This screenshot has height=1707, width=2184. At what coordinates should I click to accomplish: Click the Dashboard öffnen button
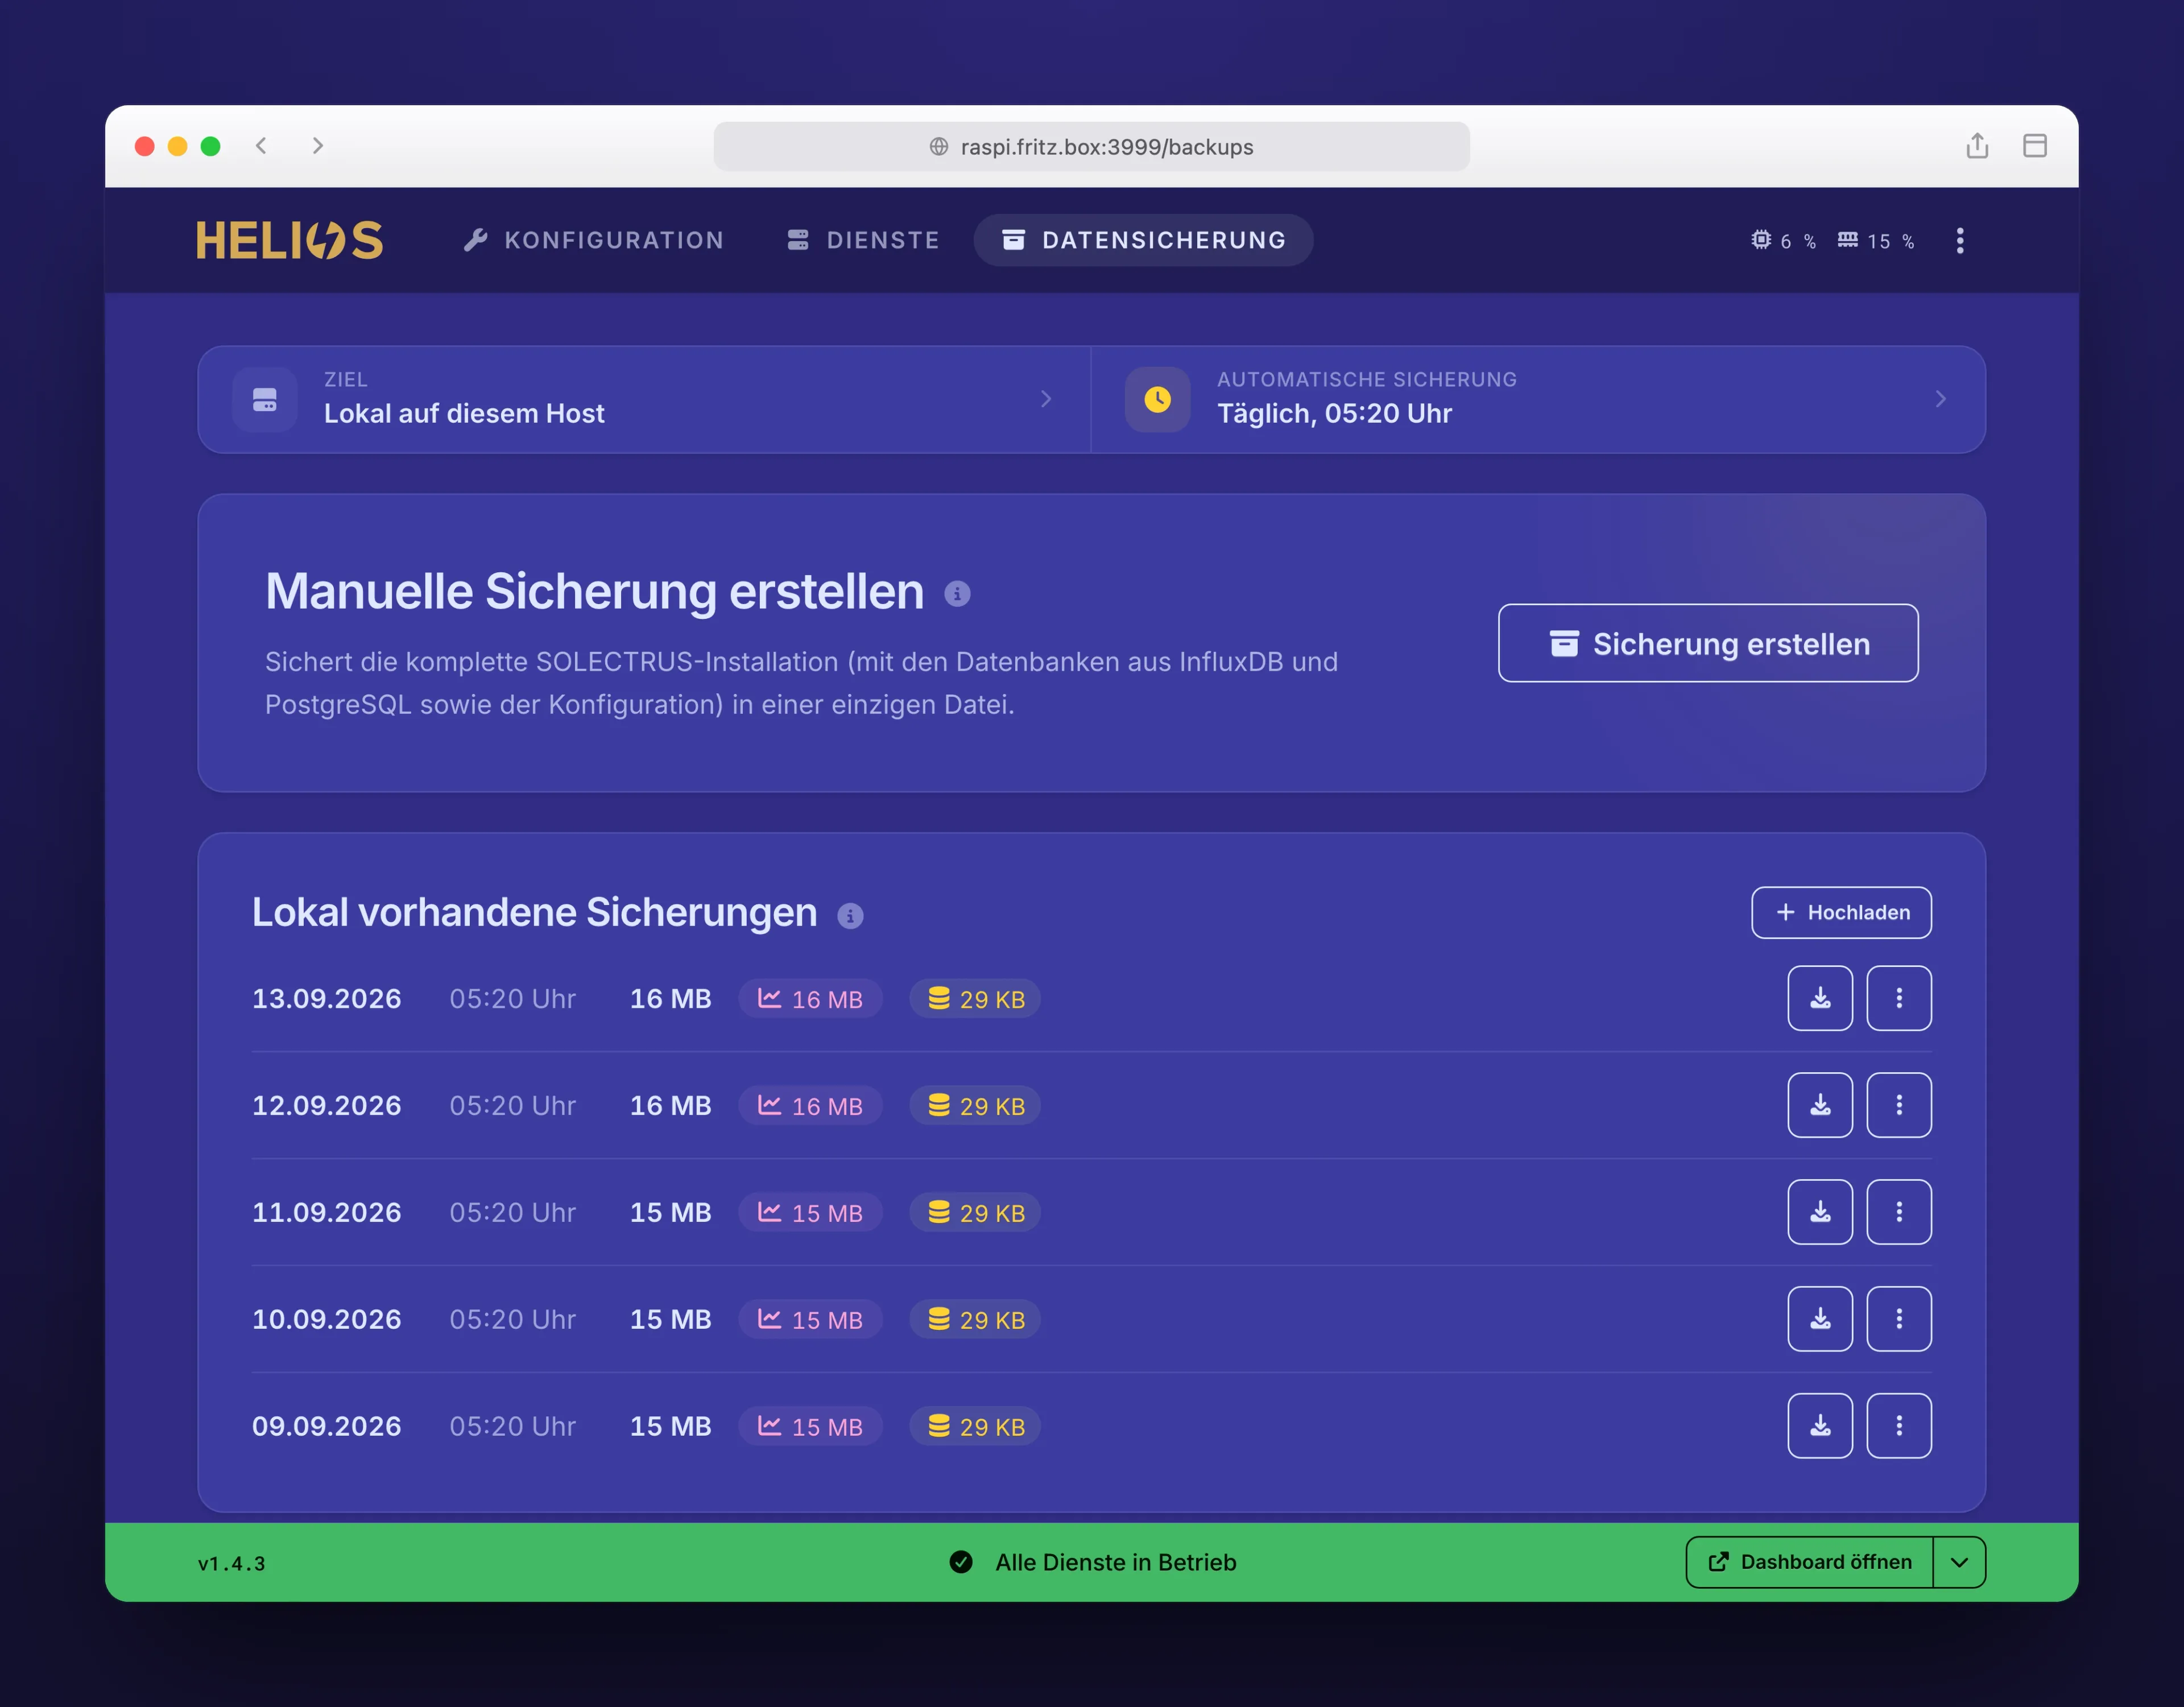[x=1810, y=1562]
